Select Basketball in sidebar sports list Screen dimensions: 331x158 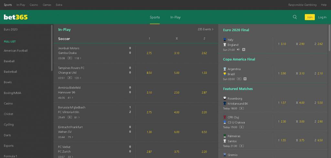11,72
